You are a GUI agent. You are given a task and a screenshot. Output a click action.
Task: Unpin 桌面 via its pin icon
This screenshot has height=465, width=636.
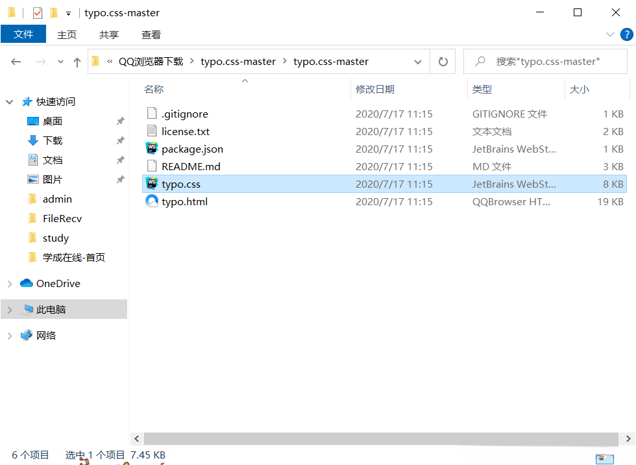tap(121, 121)
